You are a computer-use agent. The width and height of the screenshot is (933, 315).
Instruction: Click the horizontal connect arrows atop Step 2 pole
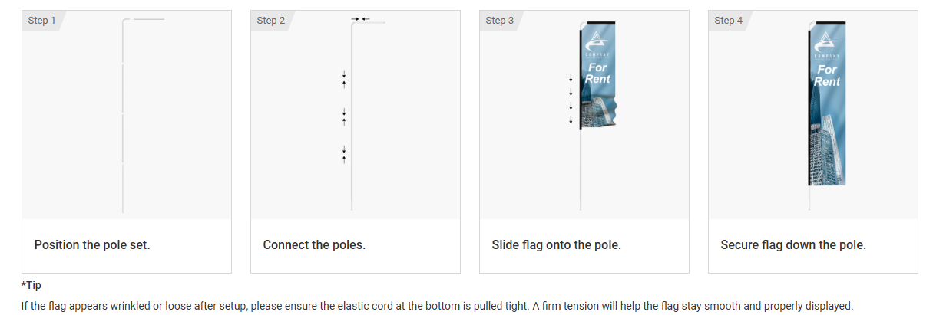[x=360, y=18]
